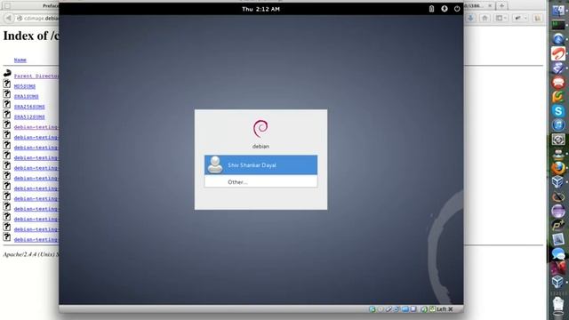This screenshot has width=569, height=320.
Task: Click the VirtualBox USB devices indicator
Action: click(x=389, y=309)
